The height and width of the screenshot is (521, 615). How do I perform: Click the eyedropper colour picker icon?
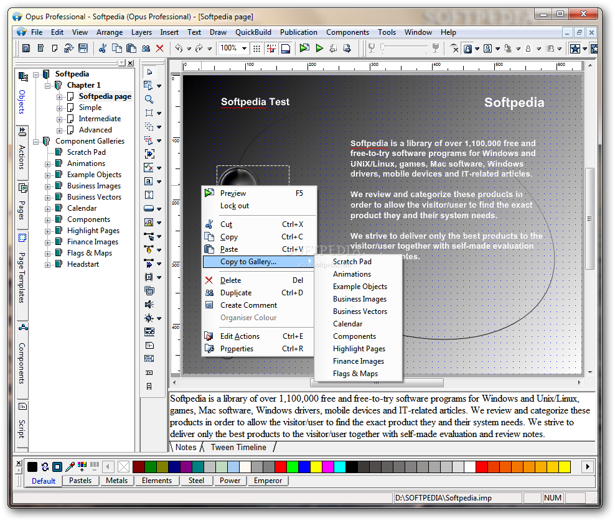[x=70, y=466]
